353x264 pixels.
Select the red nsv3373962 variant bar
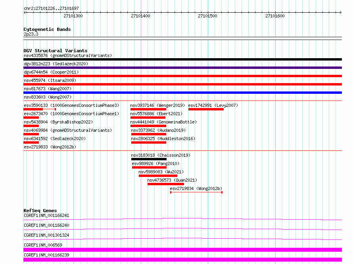149,134
